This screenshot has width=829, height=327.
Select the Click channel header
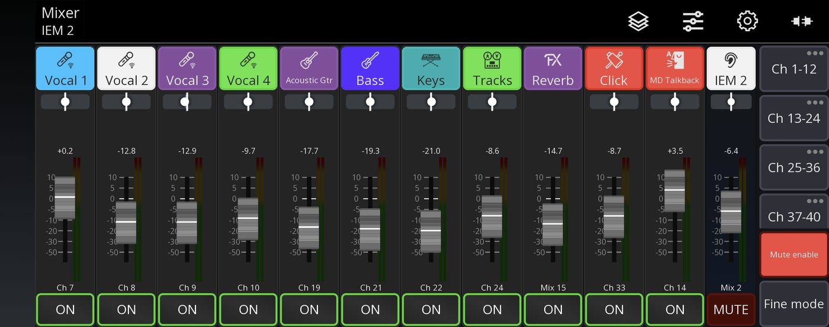tap(614, 69)
